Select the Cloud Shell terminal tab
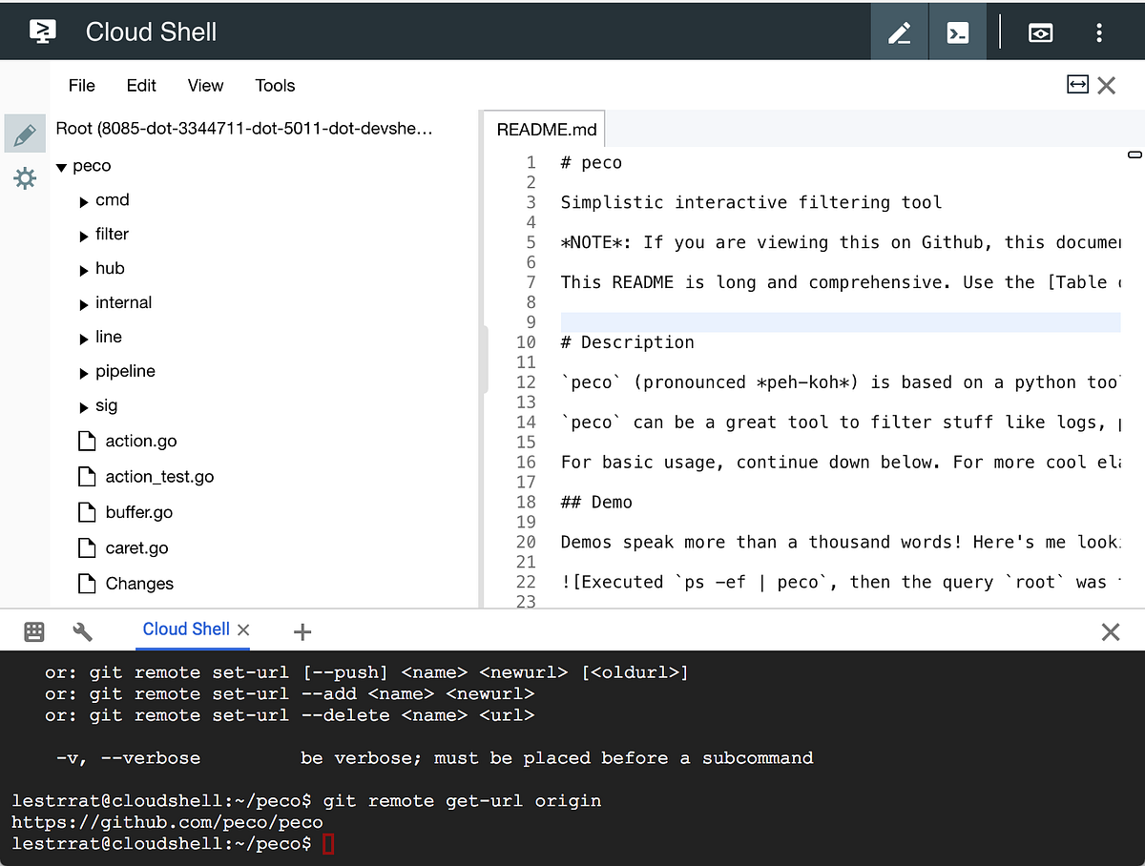 186,629
